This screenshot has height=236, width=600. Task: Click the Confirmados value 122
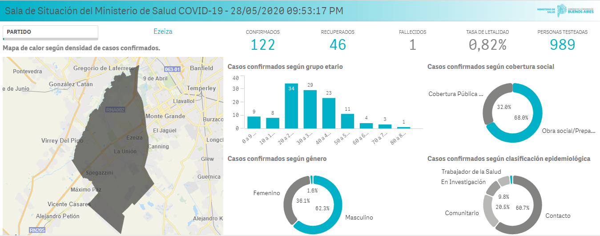[x=263, y=45]
